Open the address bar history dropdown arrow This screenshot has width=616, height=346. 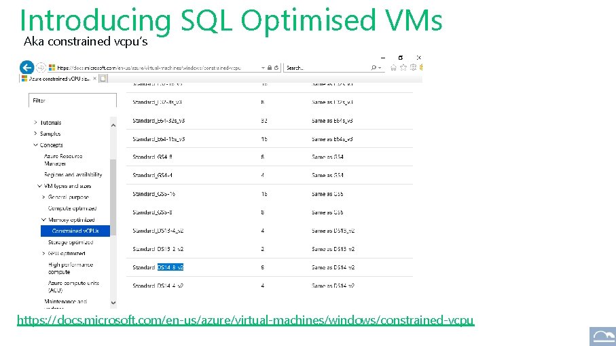(x=263, y=68)
